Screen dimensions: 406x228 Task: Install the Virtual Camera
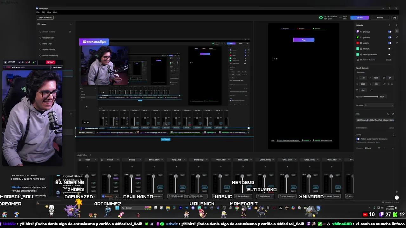[389, 60]
